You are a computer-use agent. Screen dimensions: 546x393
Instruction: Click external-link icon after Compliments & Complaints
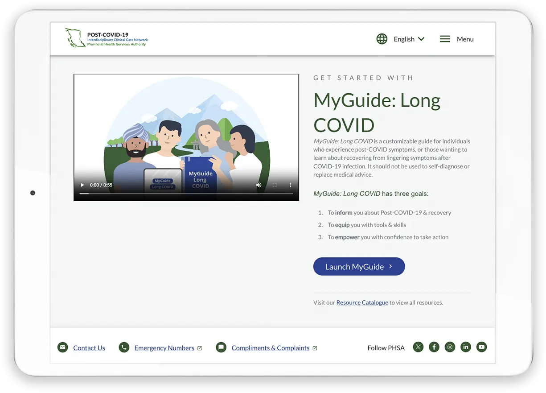tap(315, 348)
